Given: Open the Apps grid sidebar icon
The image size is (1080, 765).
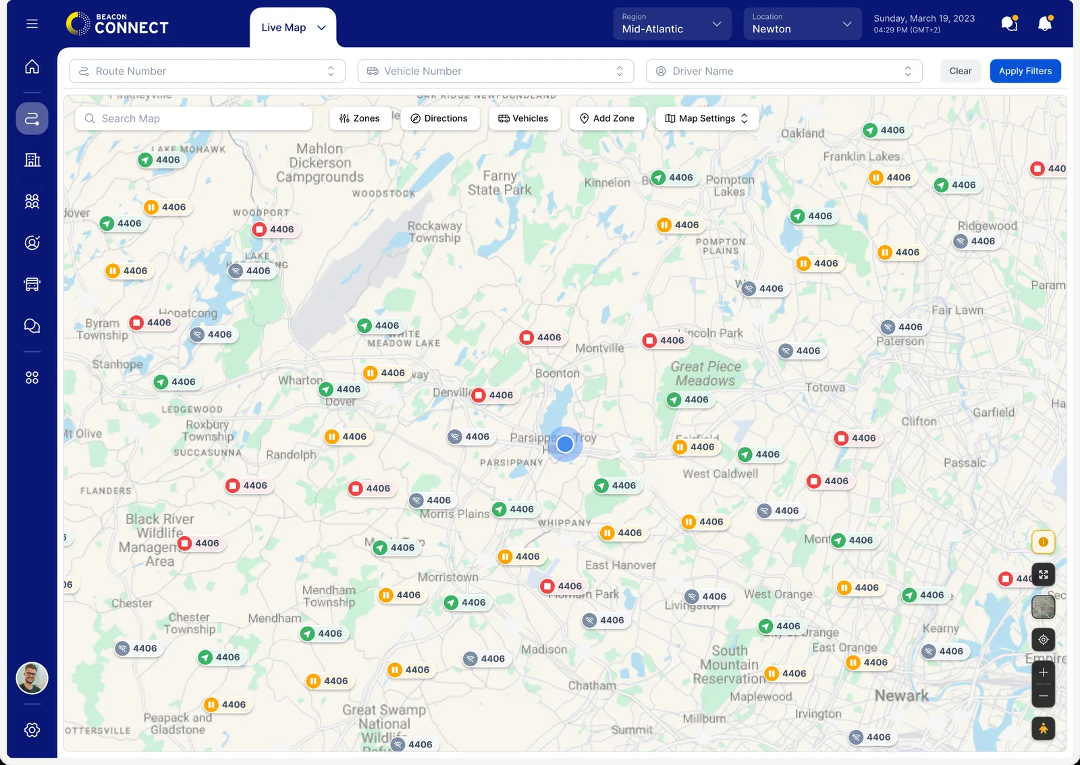Looking at the screenshot, I should 32,377.
